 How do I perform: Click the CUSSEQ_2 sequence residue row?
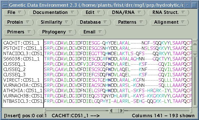(x=118, y=70)
